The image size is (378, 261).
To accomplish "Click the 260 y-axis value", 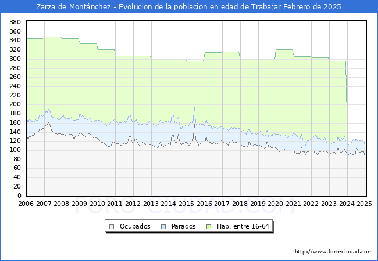I will tap(15, 77).
